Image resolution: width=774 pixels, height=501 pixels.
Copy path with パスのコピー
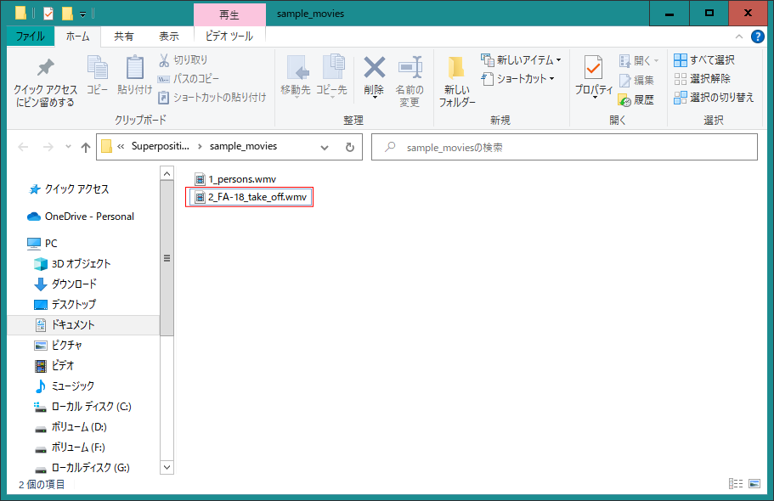pyautogui.click(x=188, y=78)
